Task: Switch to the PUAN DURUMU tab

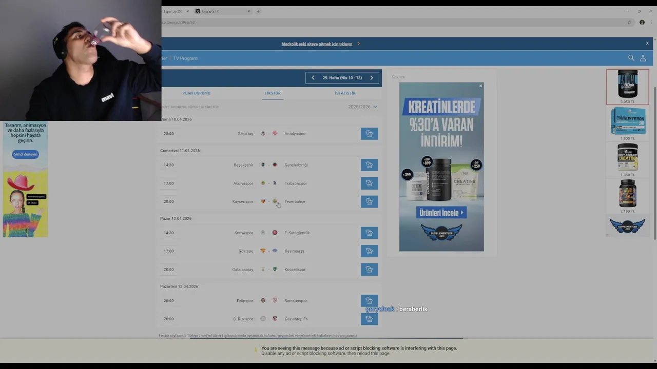Action: coord(196,93)
